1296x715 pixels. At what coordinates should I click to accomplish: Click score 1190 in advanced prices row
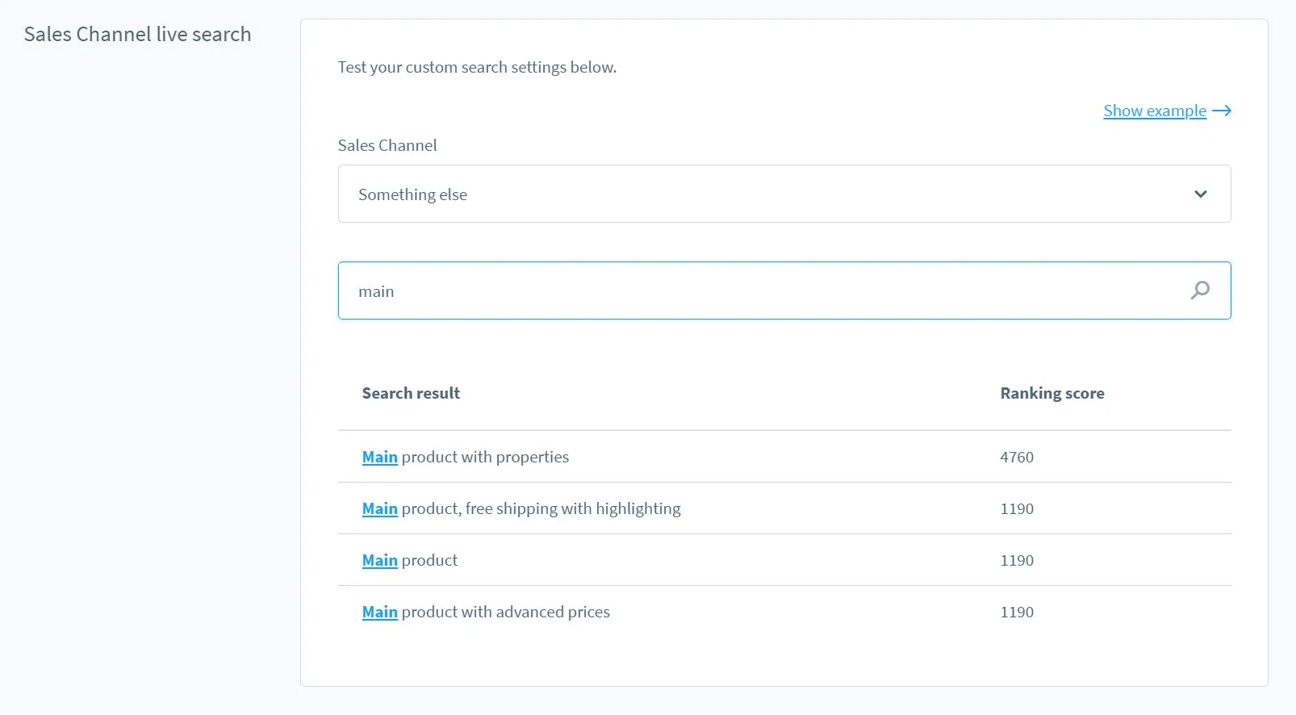(x=1016, y=612)
